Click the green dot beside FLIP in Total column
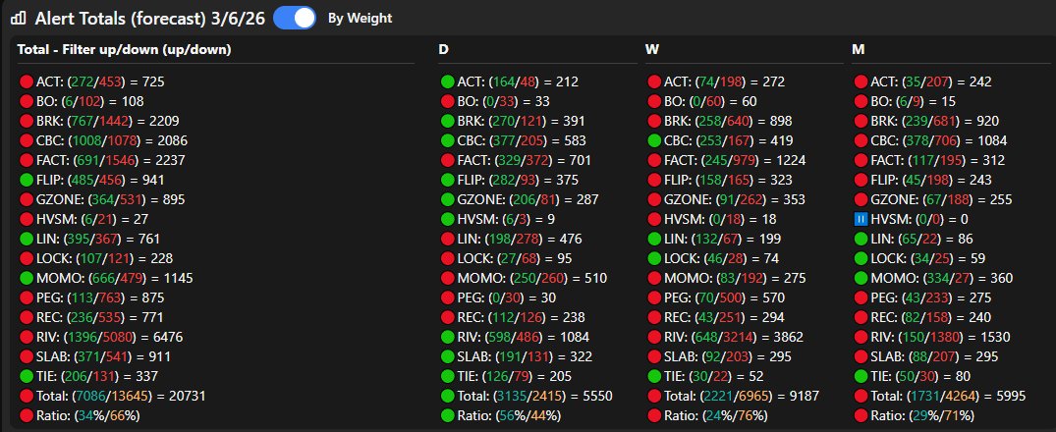1056x432 pixels. (27, 181)
